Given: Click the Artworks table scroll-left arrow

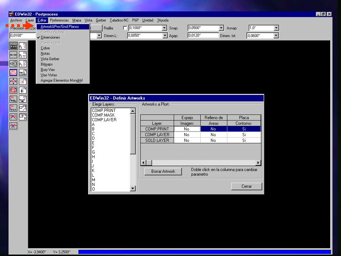Looking at the screenshot, I should 143,162.
